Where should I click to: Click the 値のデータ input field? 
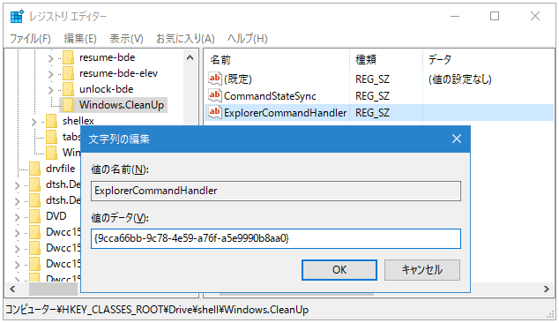coord(276,238)
